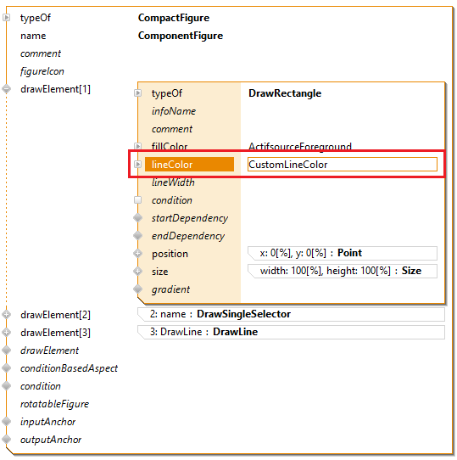Expand the drawElement[2] node

click(6, 315)
